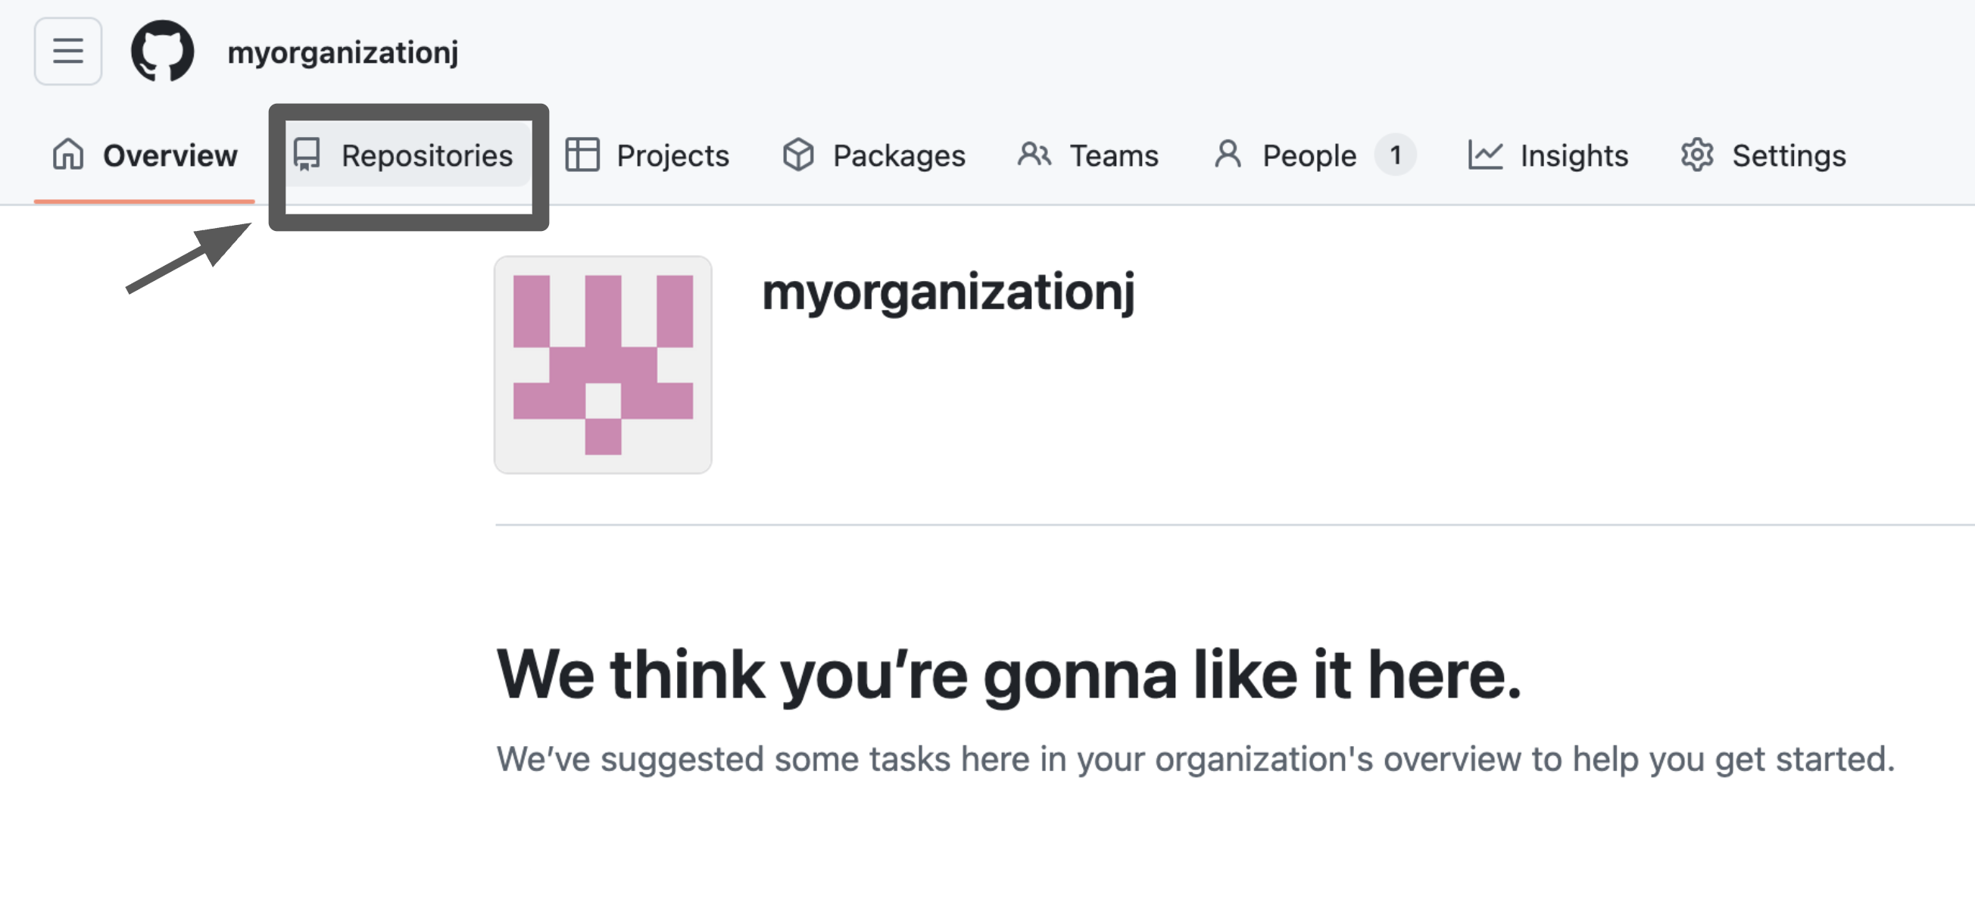Select the Overview tab
The height and width of the screenshot is (924, 1975).
pos(144,155)
